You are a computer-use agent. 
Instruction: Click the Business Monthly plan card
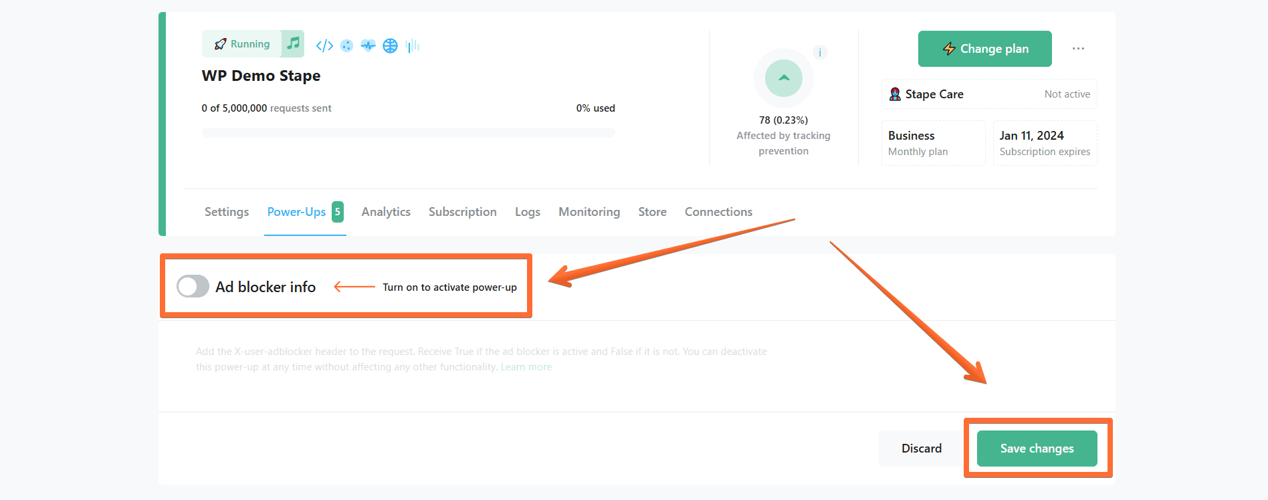click(x=933, y=143)
